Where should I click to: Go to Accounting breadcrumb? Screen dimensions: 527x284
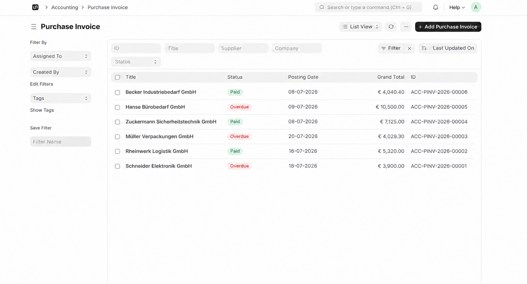pos(65,7)
